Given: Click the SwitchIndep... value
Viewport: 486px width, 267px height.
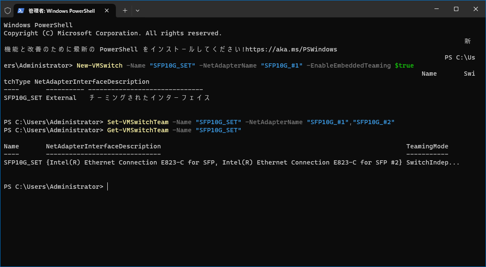Looking at the screenshot, I should [x=433, y=162].
